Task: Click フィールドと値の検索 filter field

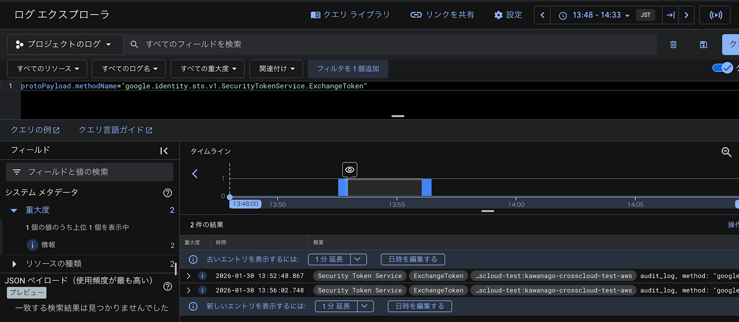Action: (90, 172)
